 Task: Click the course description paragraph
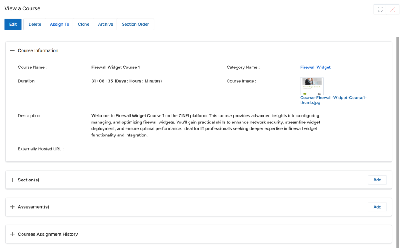pyautogui.click(x=206, y=125)
